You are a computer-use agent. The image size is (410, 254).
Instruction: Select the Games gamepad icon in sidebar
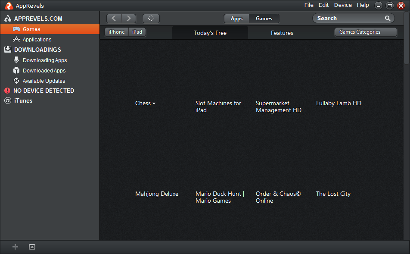click(x=16, y=29)
